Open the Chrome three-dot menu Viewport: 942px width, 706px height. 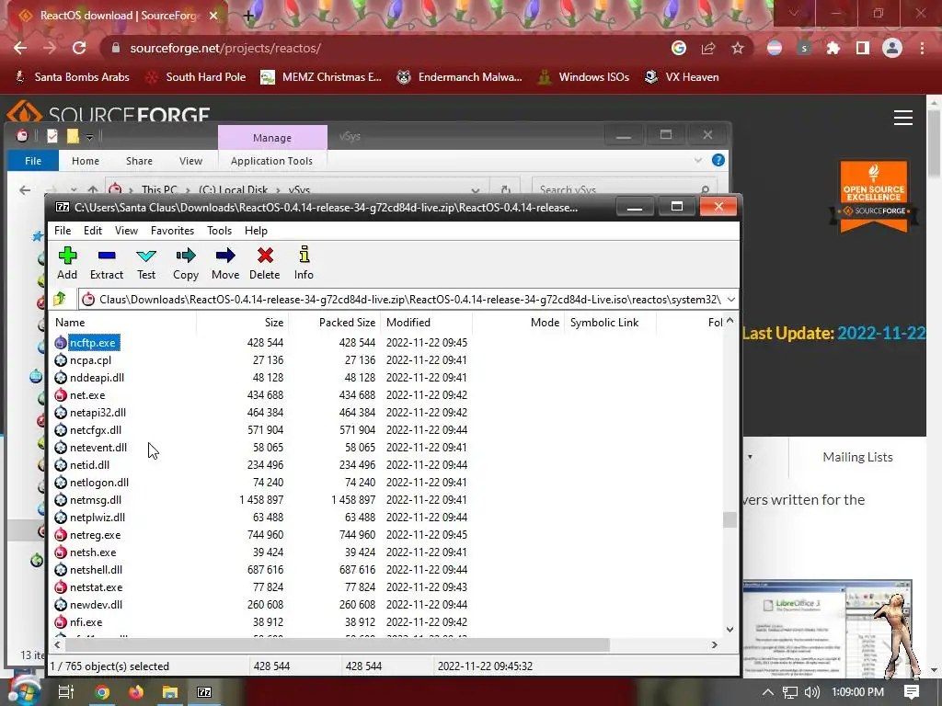(x=922, y=48)
